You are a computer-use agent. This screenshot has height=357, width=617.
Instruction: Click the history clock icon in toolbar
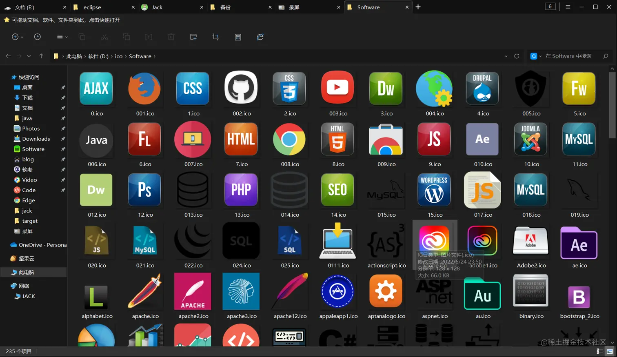tap(38, 37)
